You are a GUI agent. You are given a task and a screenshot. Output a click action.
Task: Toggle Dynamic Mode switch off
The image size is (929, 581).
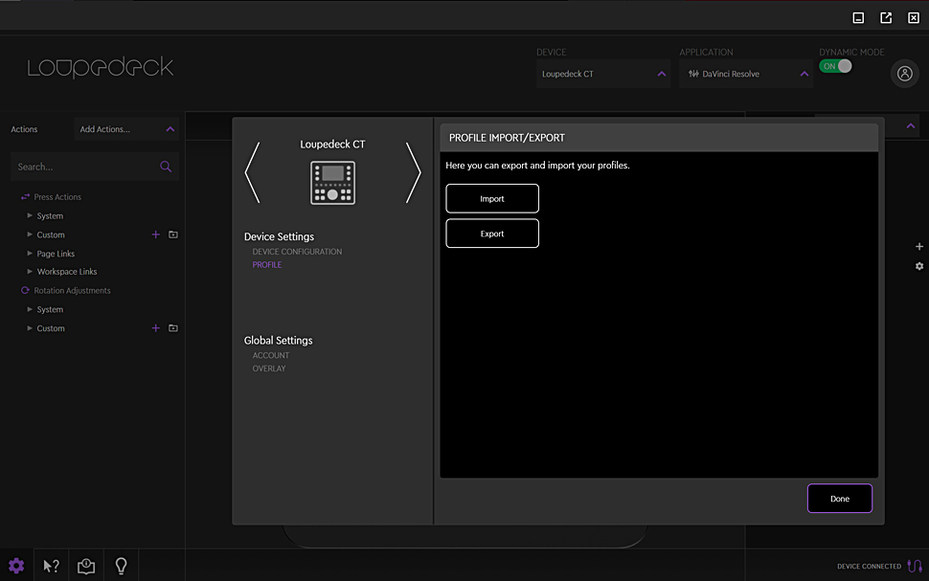coord(835,66)
